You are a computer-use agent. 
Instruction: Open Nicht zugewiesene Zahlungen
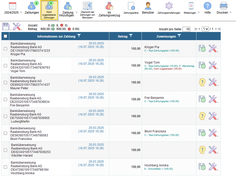[x=49, y=10]
